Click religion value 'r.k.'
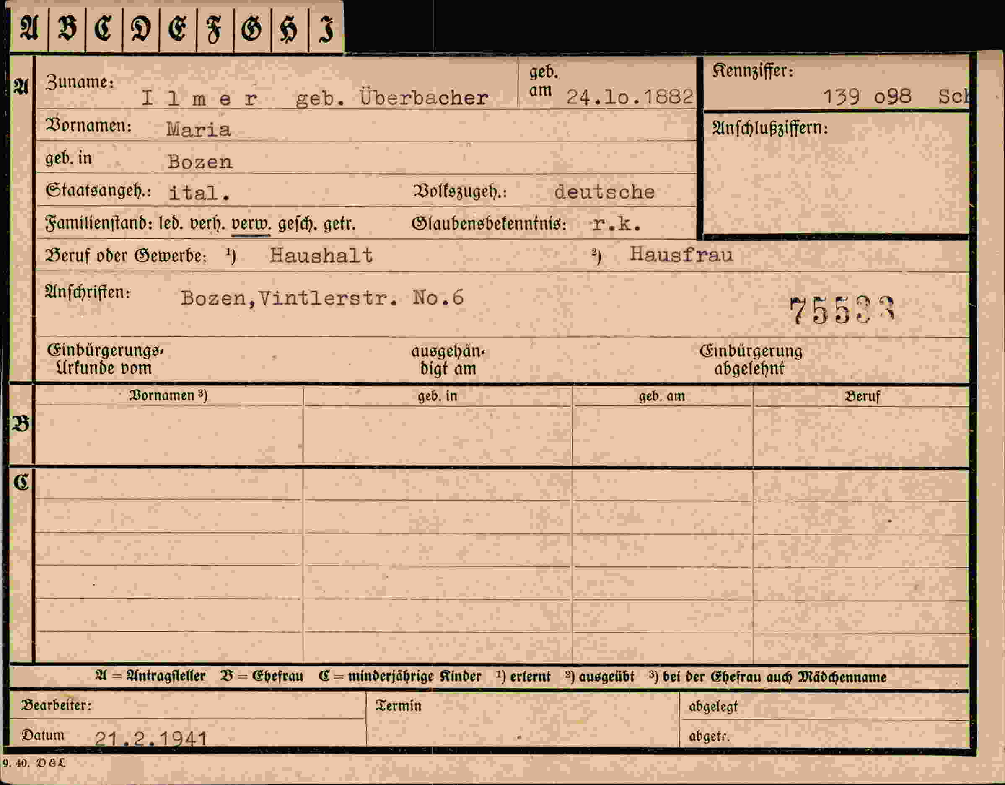The height and width of the screenshot is (785, 1005). (616, 225)
